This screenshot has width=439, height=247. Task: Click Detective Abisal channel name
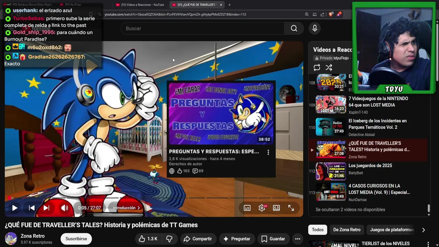tap(361, 134)
